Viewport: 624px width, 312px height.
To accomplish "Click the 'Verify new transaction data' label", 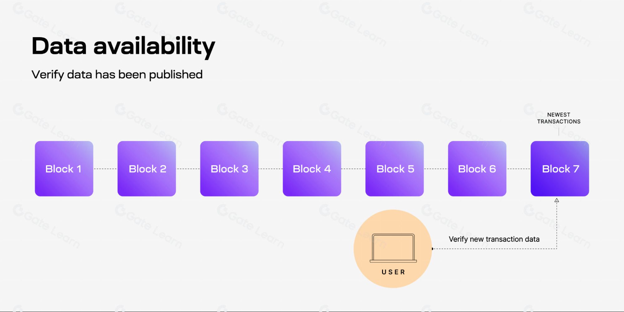I will point(494,239).
